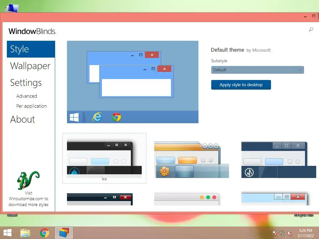Screen dimensions: 319x239
Task: Go to the About page
Action: pyautogui.click(x=22, y=119)
